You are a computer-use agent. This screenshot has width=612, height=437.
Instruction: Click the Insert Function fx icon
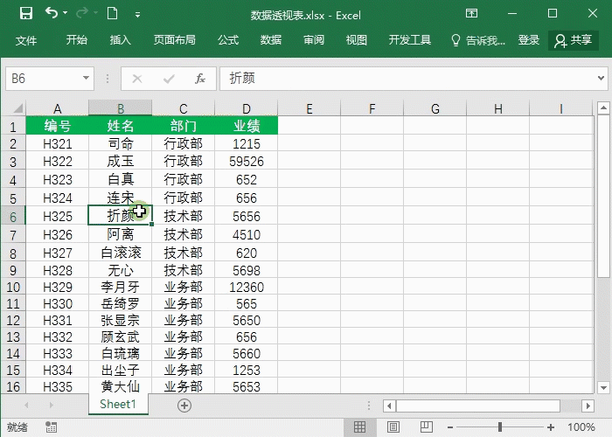pos(200,79)
